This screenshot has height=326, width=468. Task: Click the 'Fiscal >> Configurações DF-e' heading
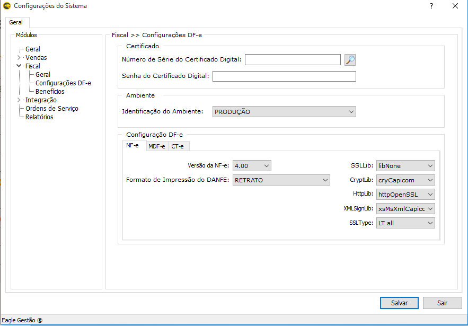pos(157,35)
